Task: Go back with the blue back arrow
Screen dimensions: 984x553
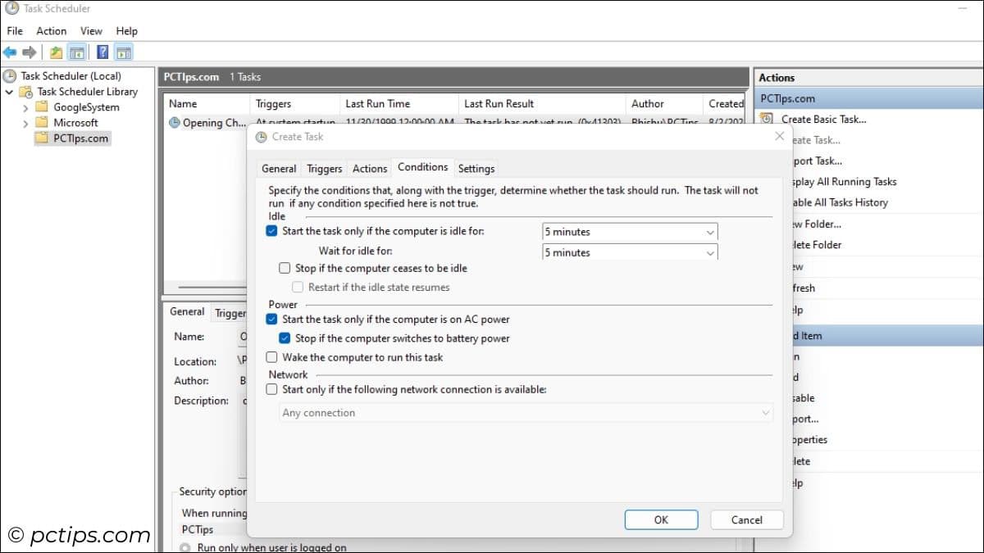Action: 10,52
